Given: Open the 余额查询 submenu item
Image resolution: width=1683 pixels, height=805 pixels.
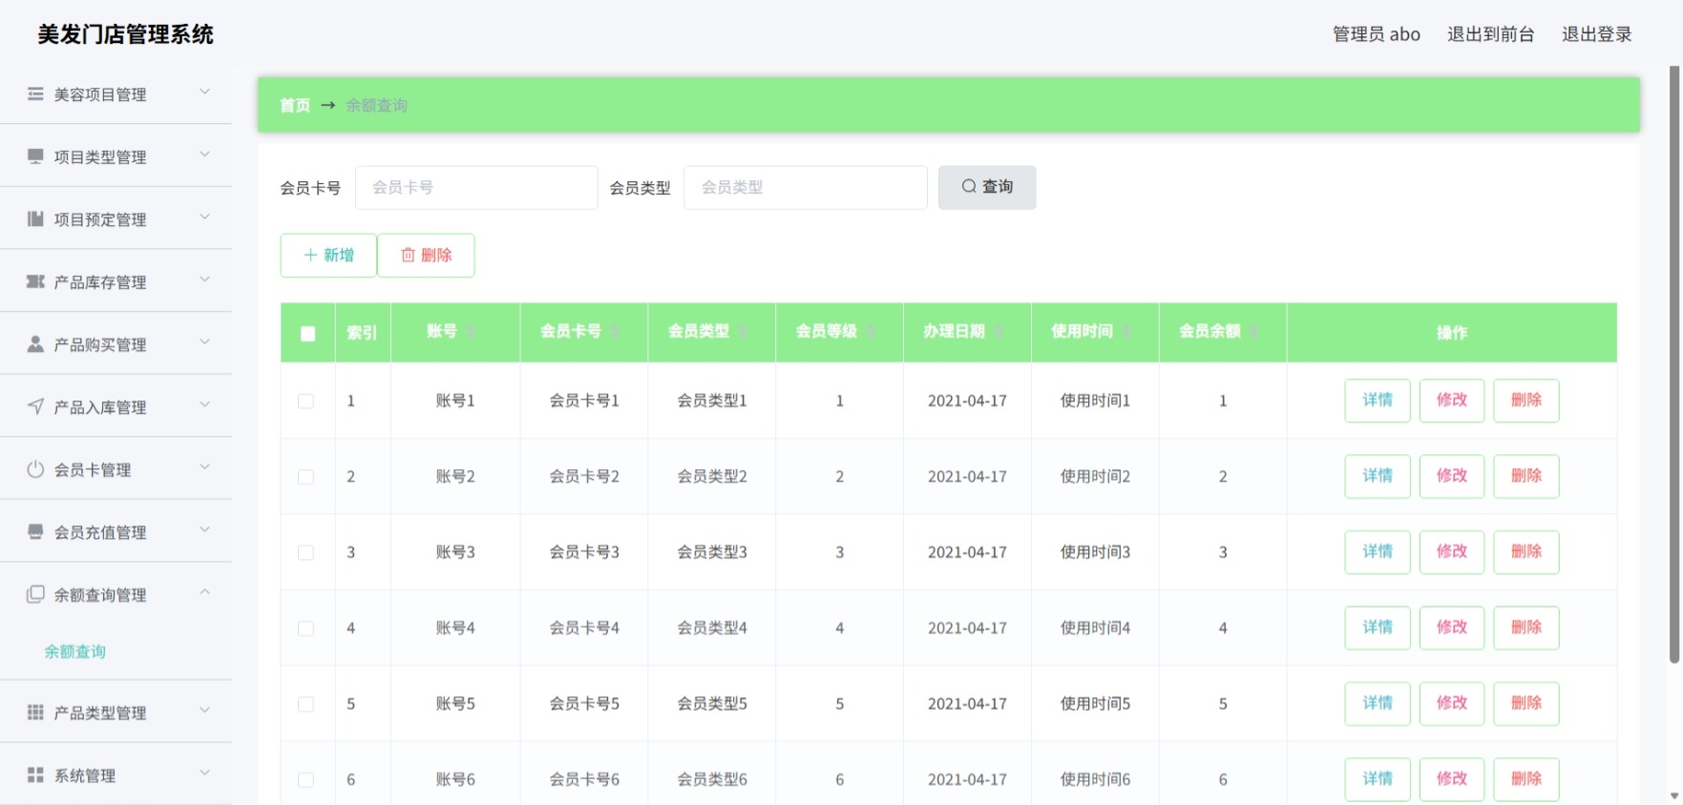Looking at the screenshot, I should (74, 651).
